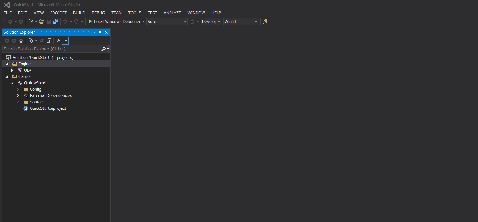Expand the Source folder
Screen dimensions: 478x222
click(18, 102)
